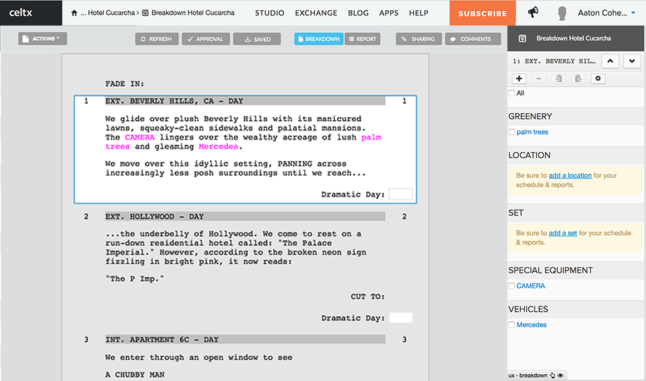
Task: Add a breakdown item with plus button
Action: pos(519,78)
